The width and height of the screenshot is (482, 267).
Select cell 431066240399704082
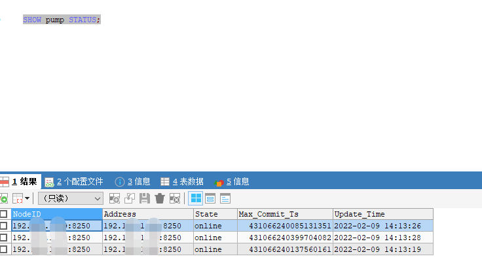coord(286,238)
